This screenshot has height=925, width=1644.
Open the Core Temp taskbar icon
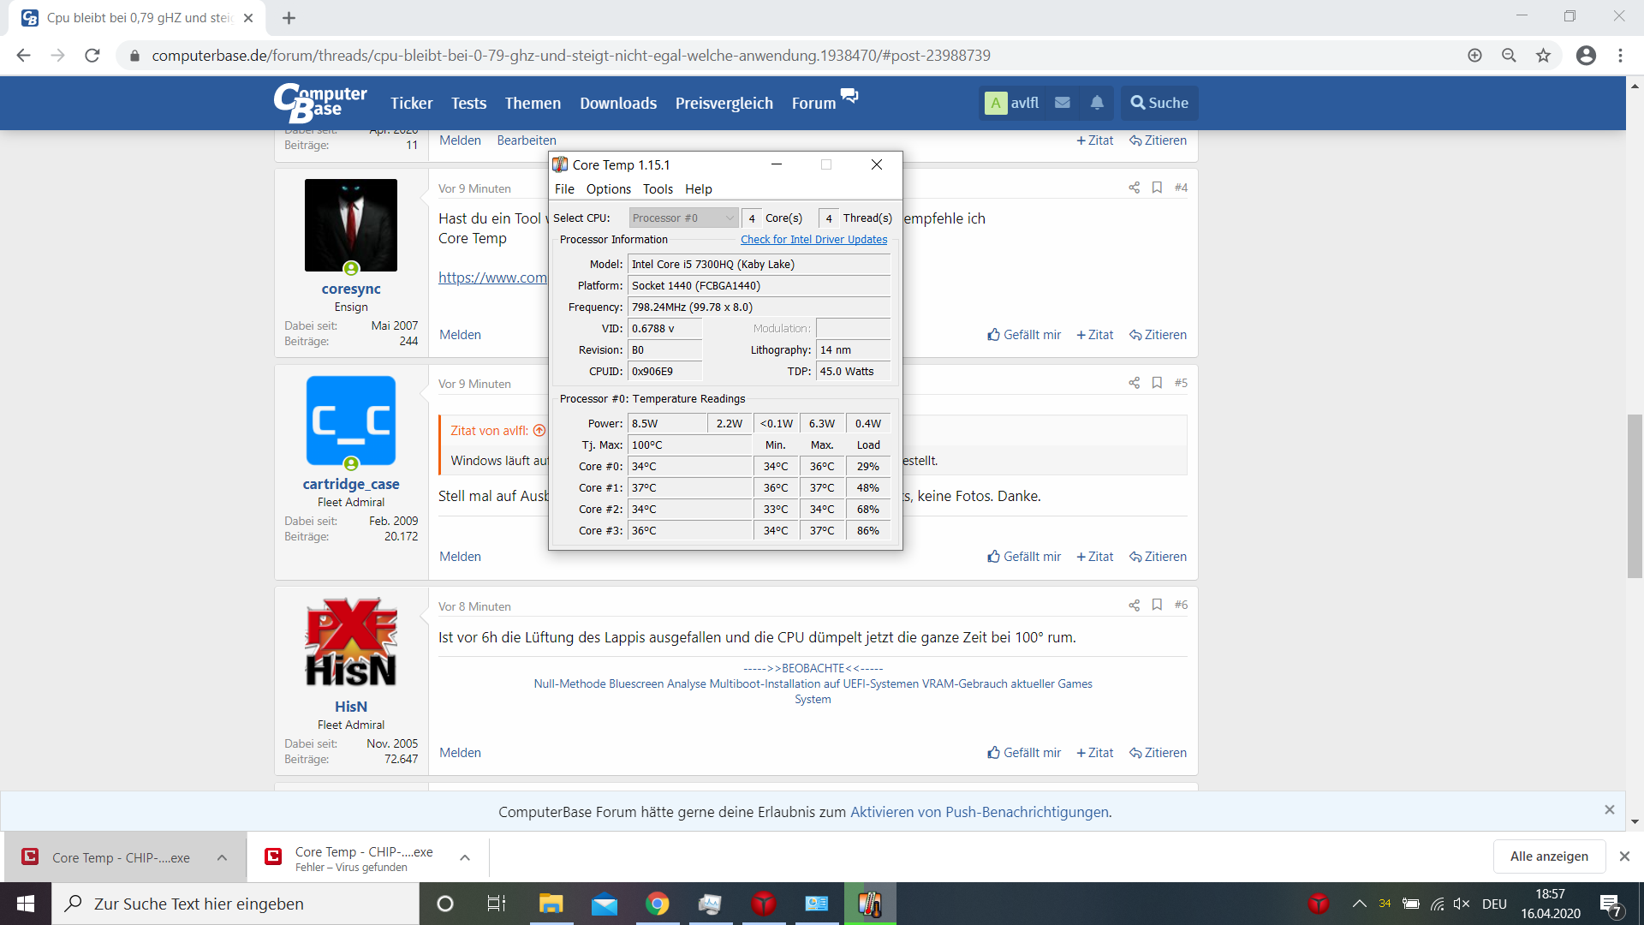[x=870, y=904]
